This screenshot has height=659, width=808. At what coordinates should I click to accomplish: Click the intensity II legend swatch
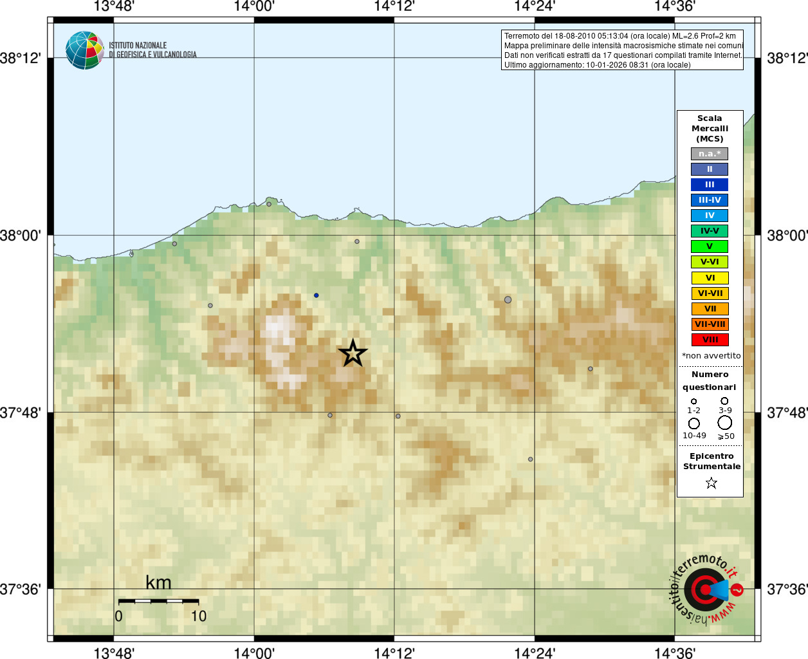click(x=710, y=169)
